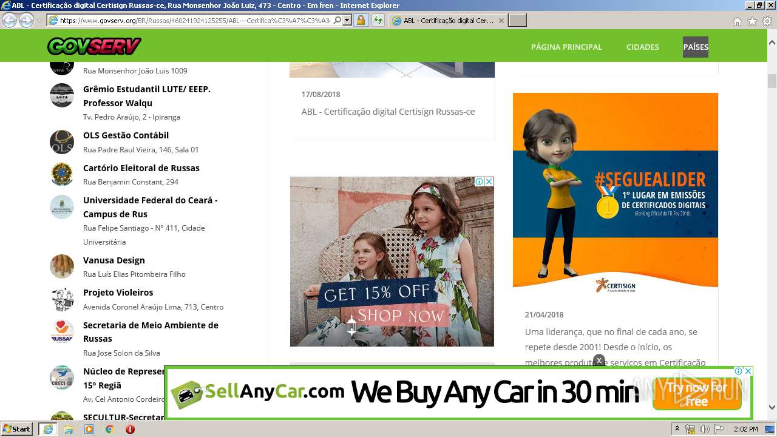Open the Action Center flag icon

[719, 429]
